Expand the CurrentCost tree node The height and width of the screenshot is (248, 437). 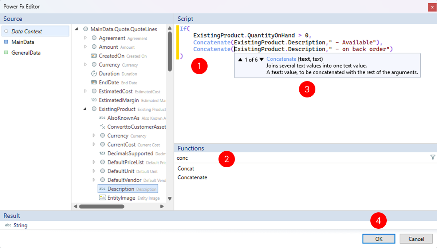pos(94,145)
